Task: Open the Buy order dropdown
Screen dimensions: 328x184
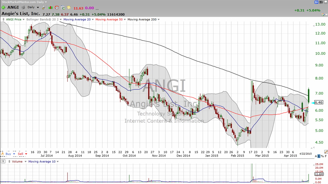Action: click(14, 154)
